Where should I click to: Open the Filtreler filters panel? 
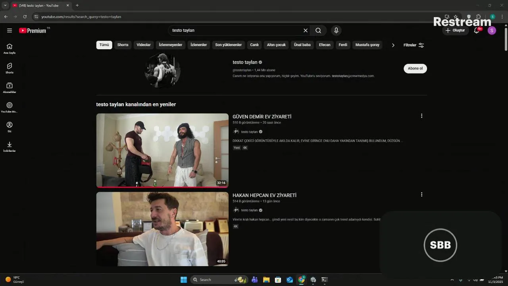[414, 45]
